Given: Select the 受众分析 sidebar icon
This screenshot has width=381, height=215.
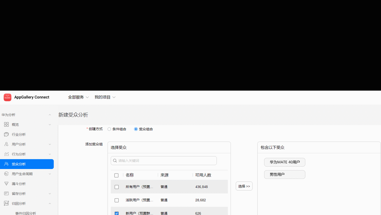Looking at the screenshot, I should [6, 164].
